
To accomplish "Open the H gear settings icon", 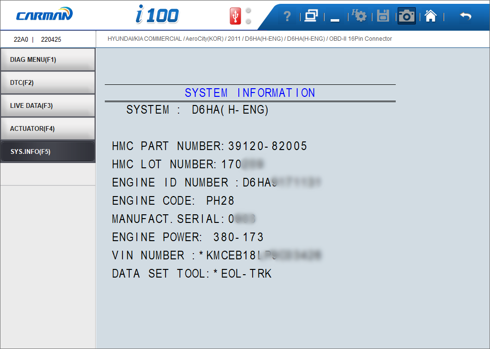I will tap(359, 15).
